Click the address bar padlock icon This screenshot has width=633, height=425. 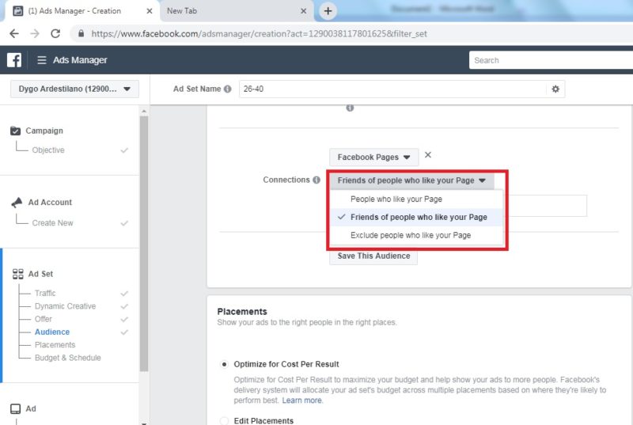tap(81, 33)
